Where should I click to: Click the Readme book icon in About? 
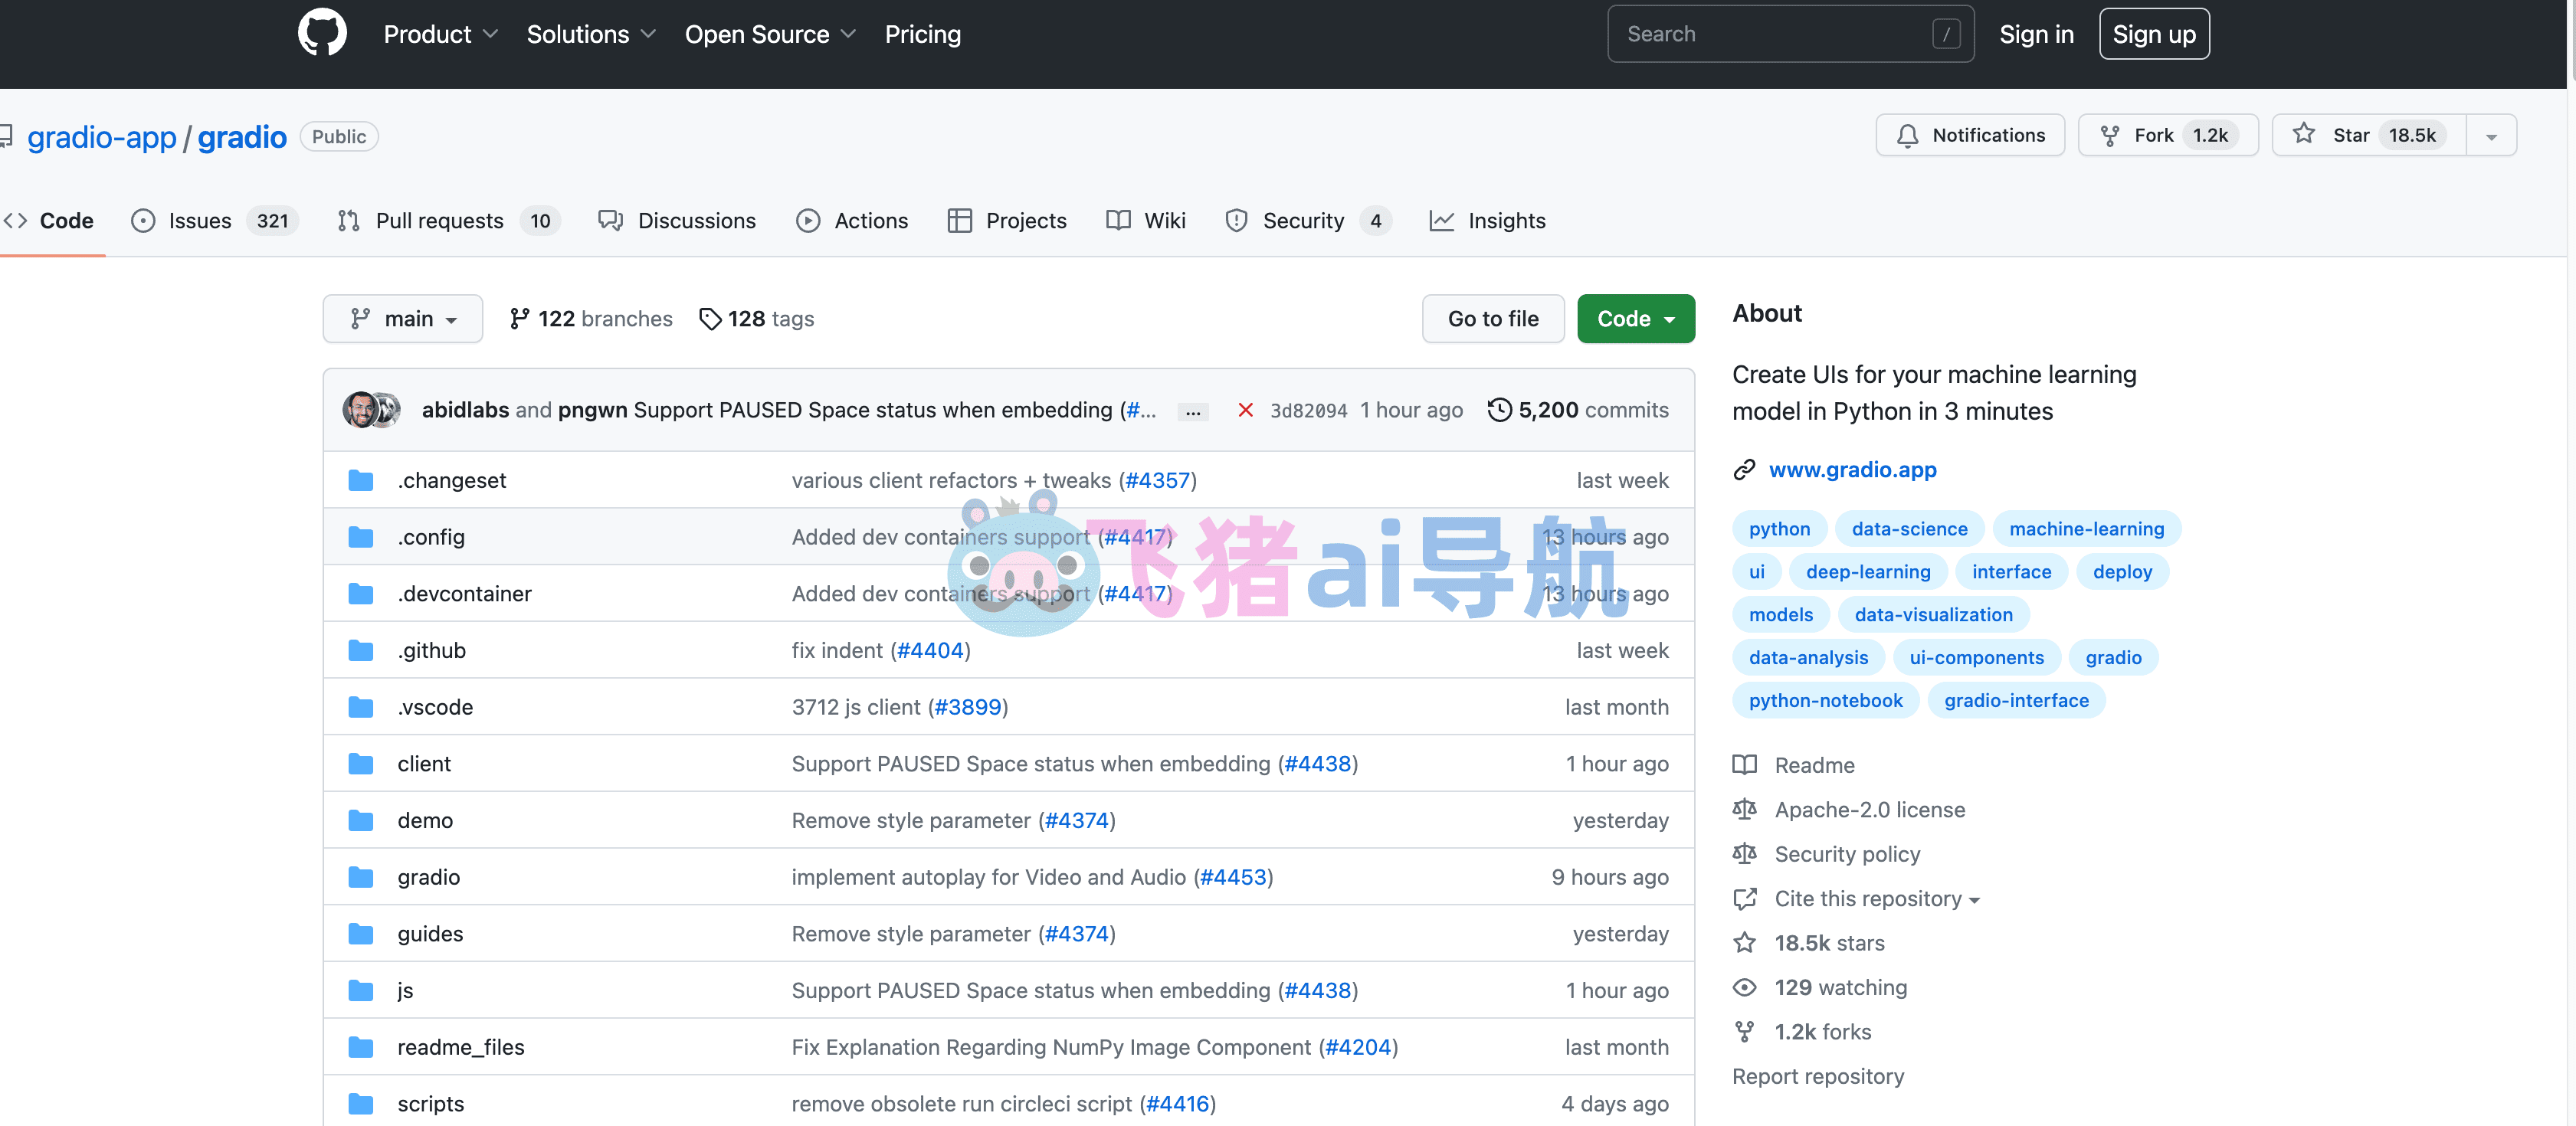(1744, 765)
